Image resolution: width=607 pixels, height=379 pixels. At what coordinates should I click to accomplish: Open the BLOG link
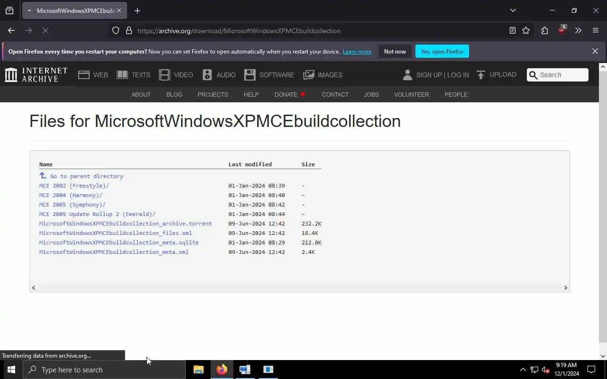click(174, 94)
